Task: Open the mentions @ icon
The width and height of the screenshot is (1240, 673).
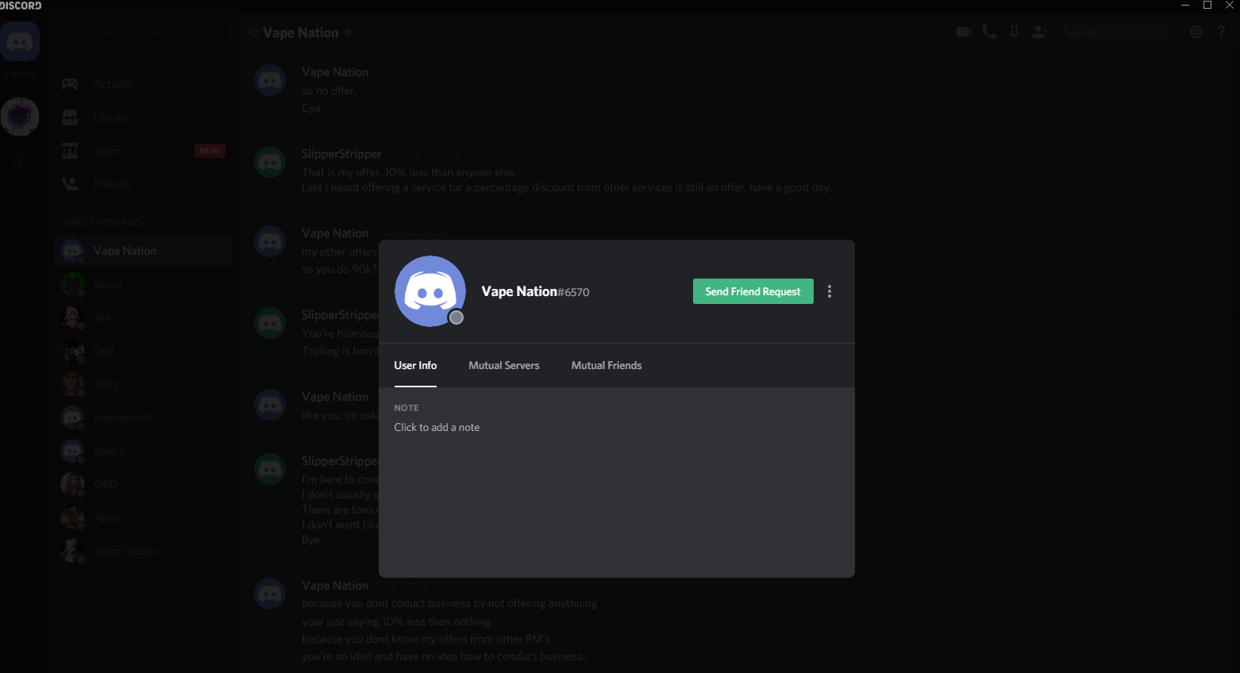Action: [x=1196, y=32]
